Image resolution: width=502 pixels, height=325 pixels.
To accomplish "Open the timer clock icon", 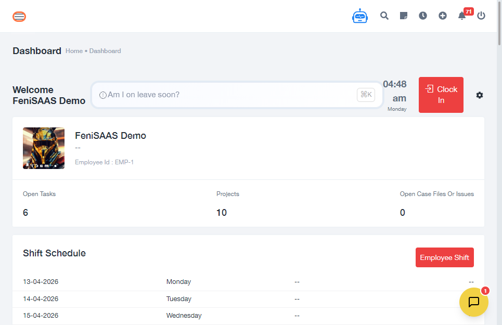I will point(423,16).
